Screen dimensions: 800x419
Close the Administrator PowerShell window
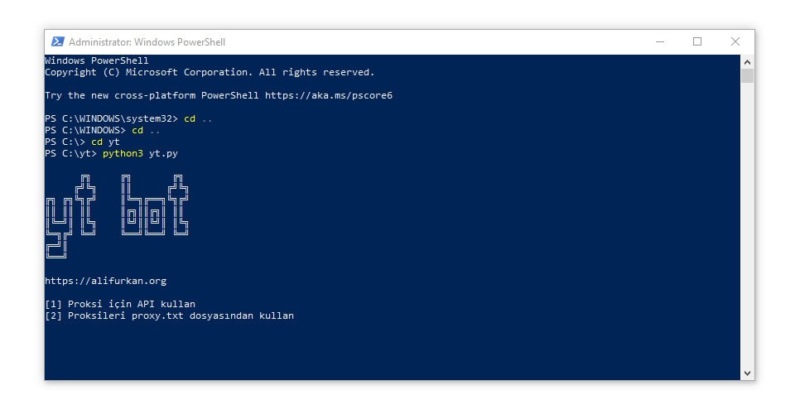[x=735, y=41]
